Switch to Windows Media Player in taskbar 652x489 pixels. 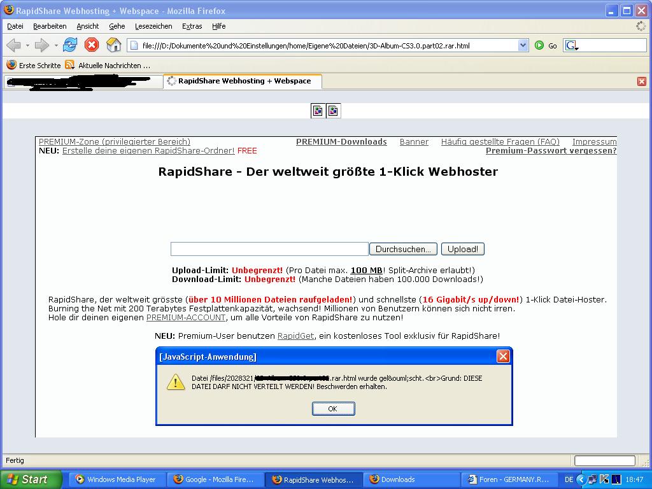pos(116,479)
